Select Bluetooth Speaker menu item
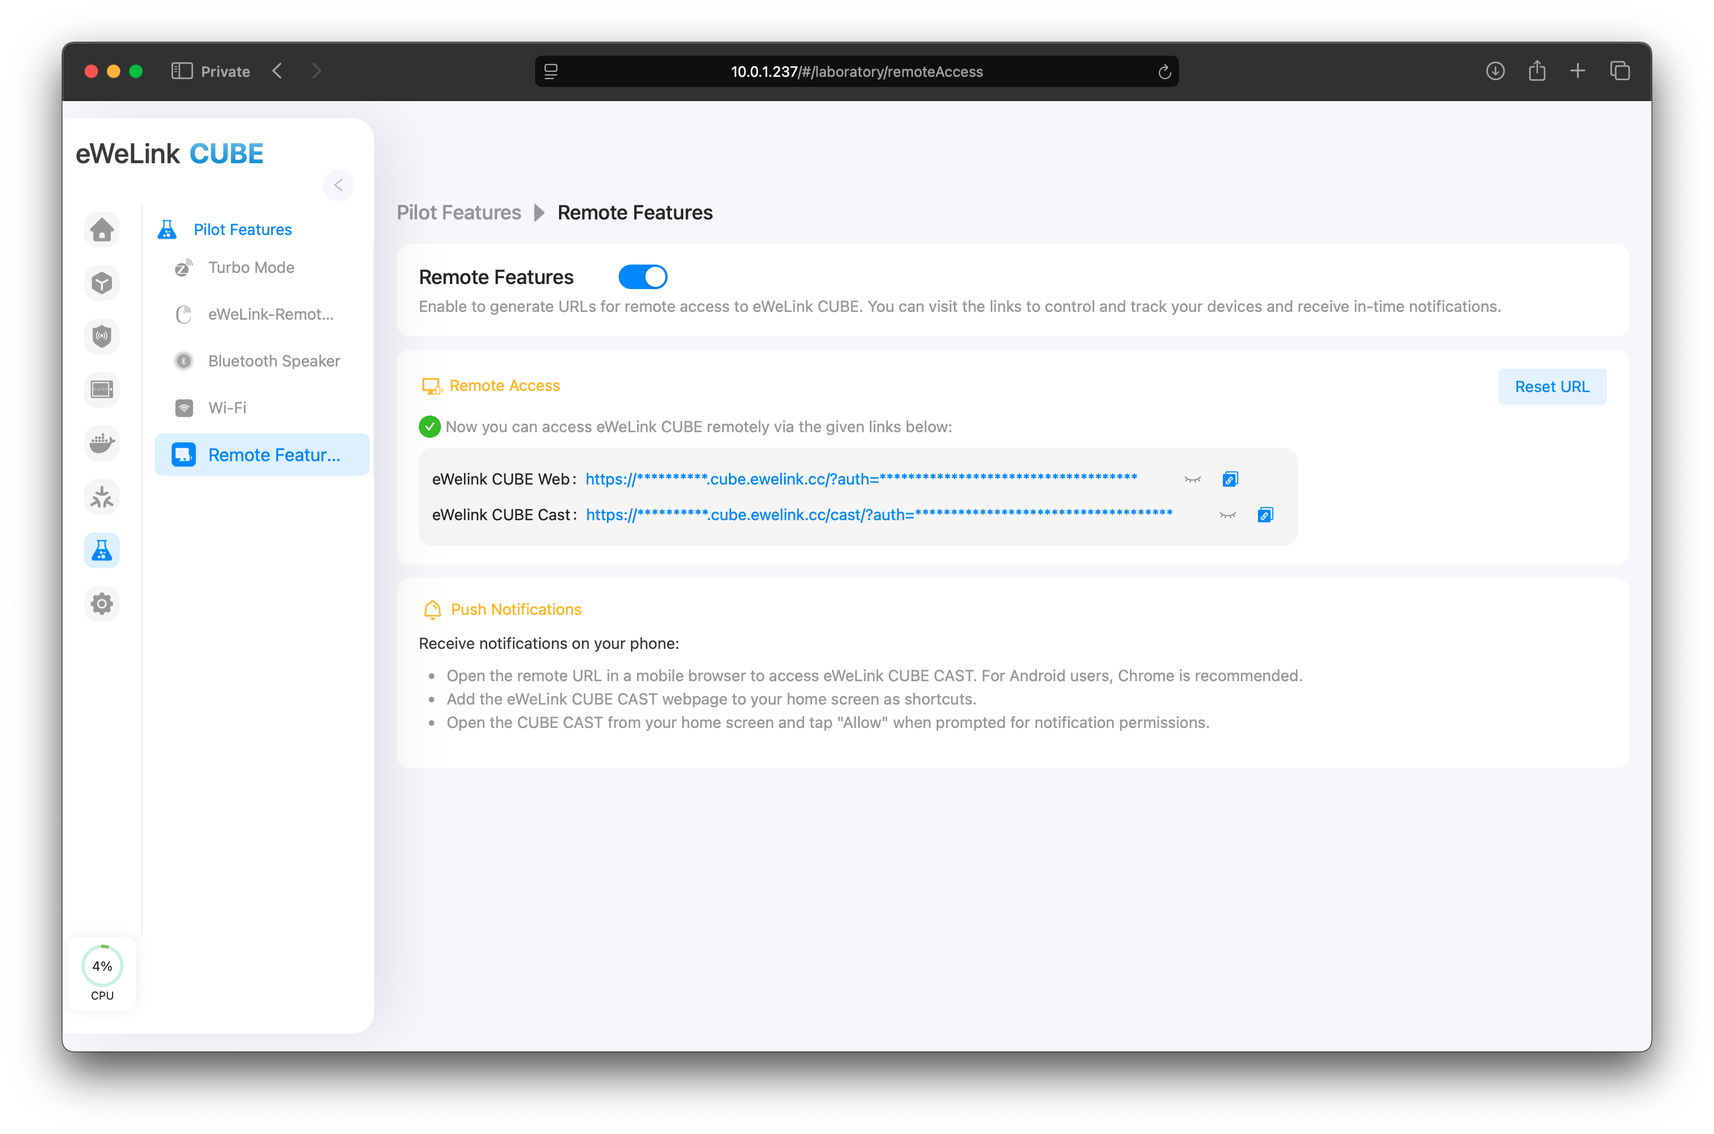Screen dimensions: 1714x1134 click(273, 361)
